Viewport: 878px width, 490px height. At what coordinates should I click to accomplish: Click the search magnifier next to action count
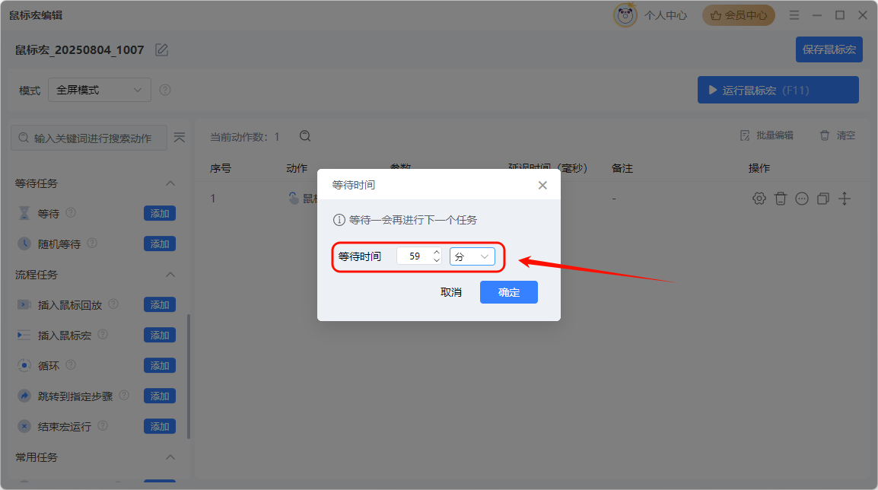304,136
